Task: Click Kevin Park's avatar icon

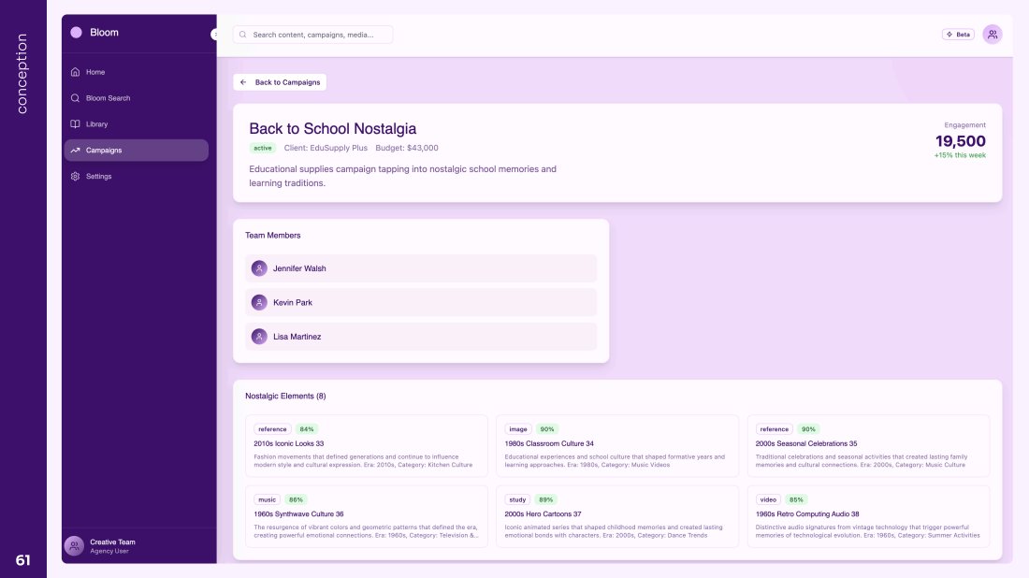Action: [x=259, y=302]
